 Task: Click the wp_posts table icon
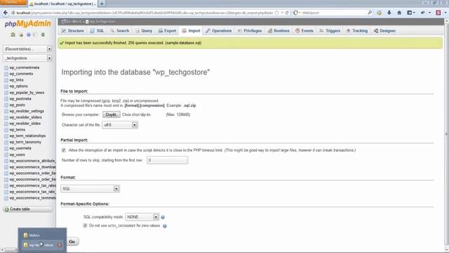tap(6, 105)
